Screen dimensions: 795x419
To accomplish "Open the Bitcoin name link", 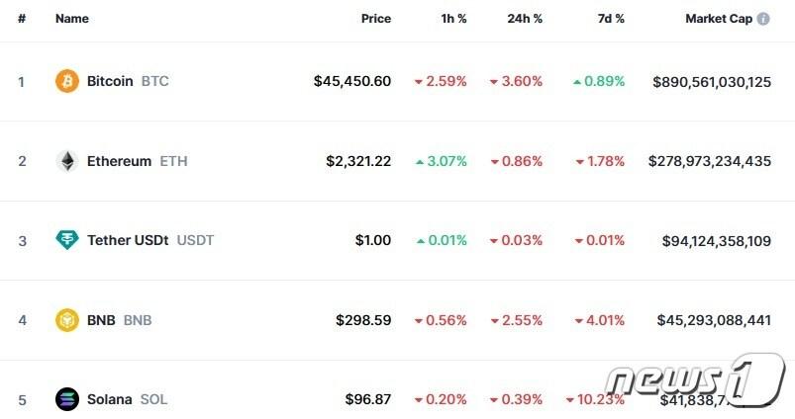I will tap(110, 81).
